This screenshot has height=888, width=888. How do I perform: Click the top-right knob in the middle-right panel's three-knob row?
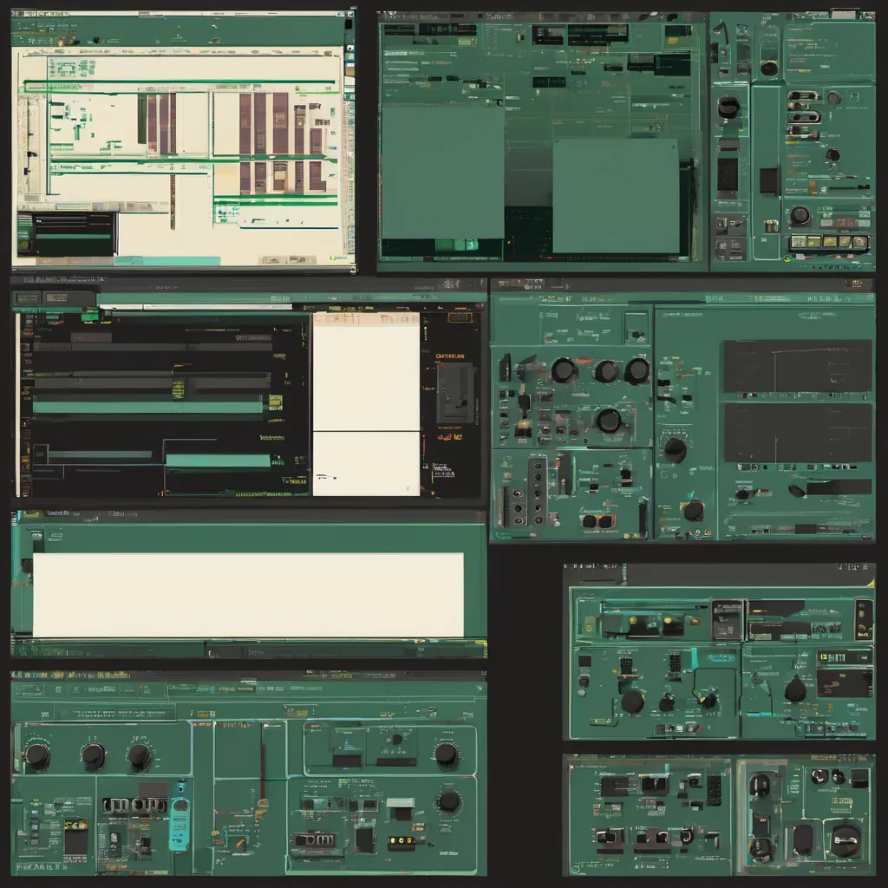637,370
